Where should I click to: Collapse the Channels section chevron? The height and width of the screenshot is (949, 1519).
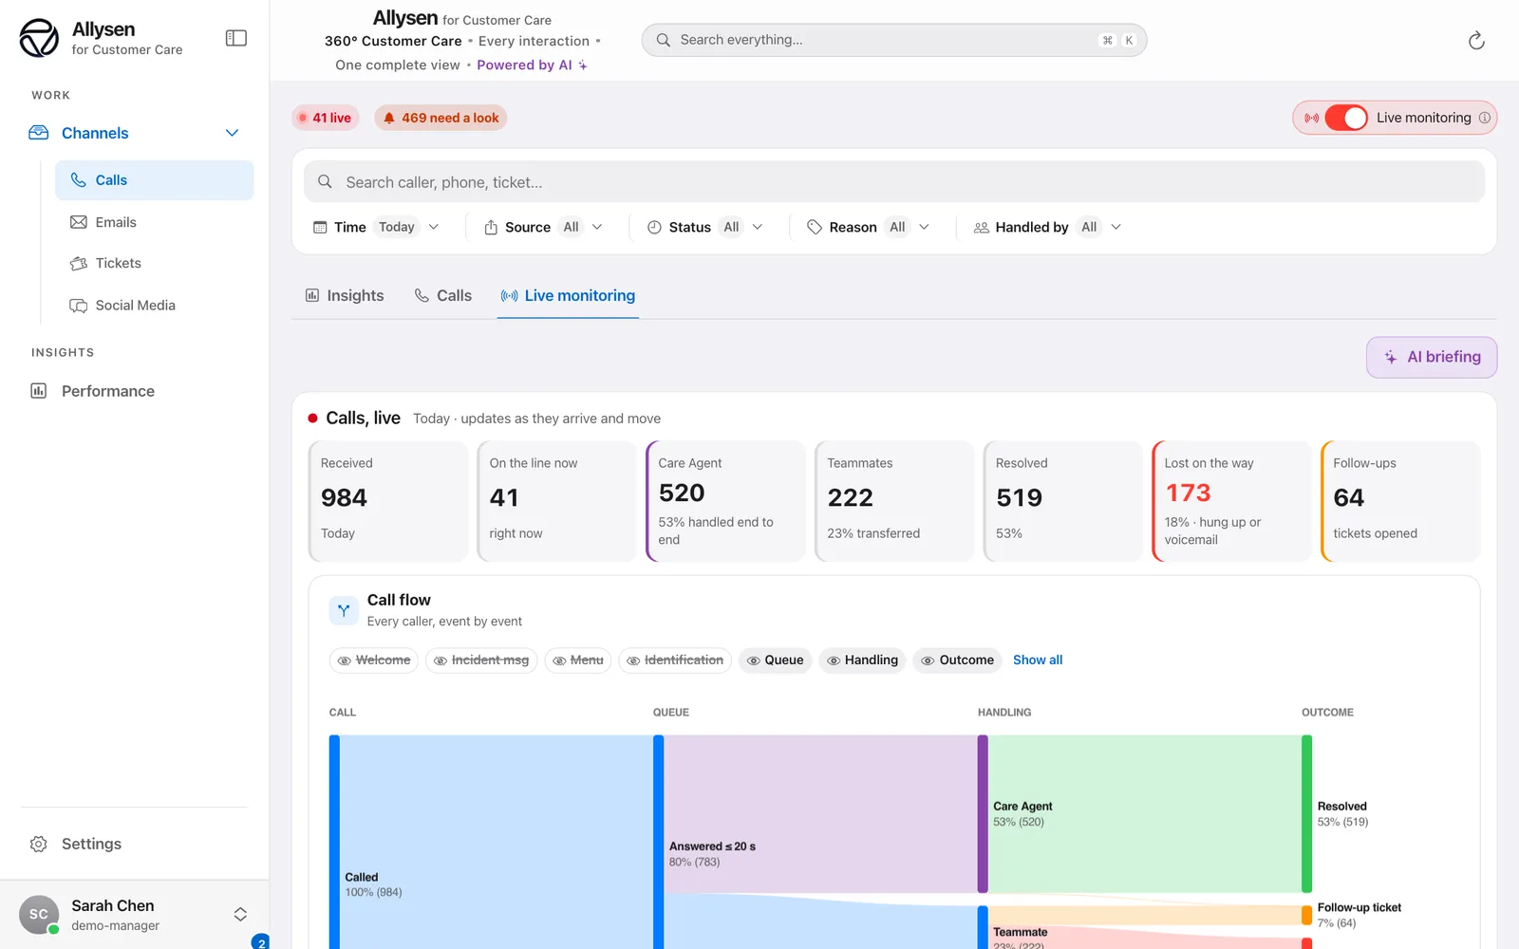pos(233,133)
